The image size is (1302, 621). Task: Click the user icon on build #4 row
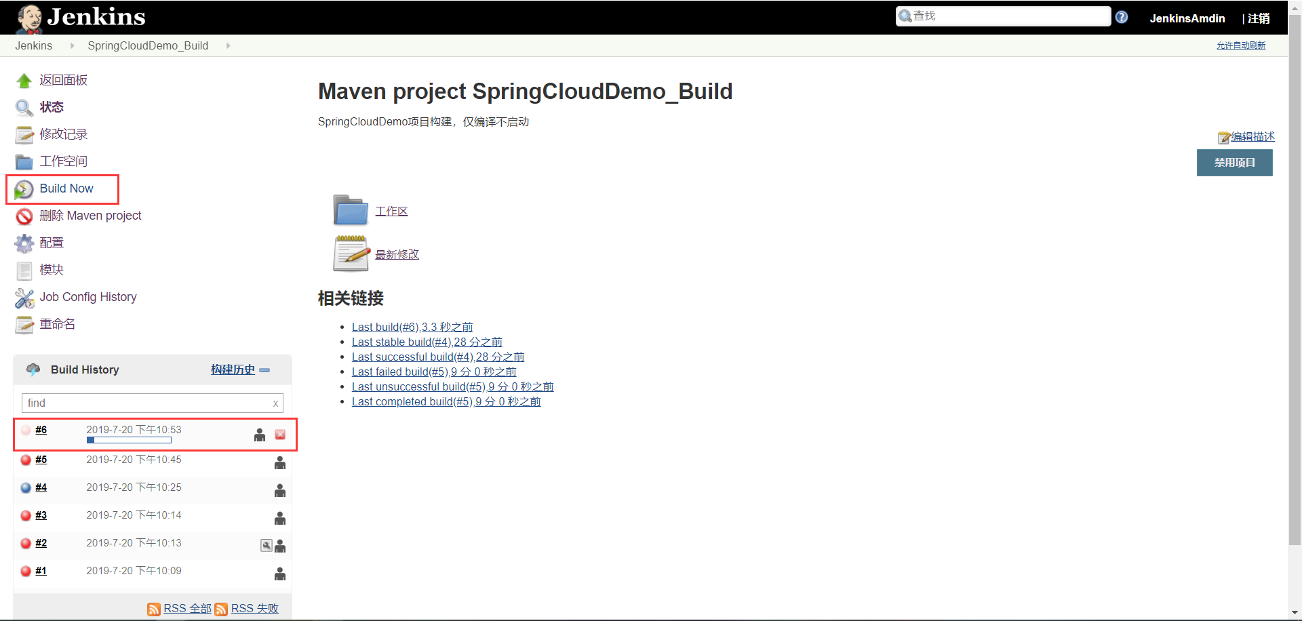[280, 490]
